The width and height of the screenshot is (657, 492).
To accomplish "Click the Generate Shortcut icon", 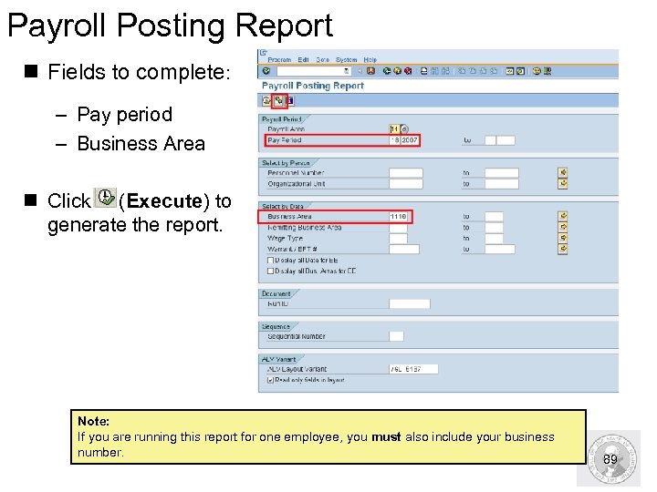I will (520, 71).
